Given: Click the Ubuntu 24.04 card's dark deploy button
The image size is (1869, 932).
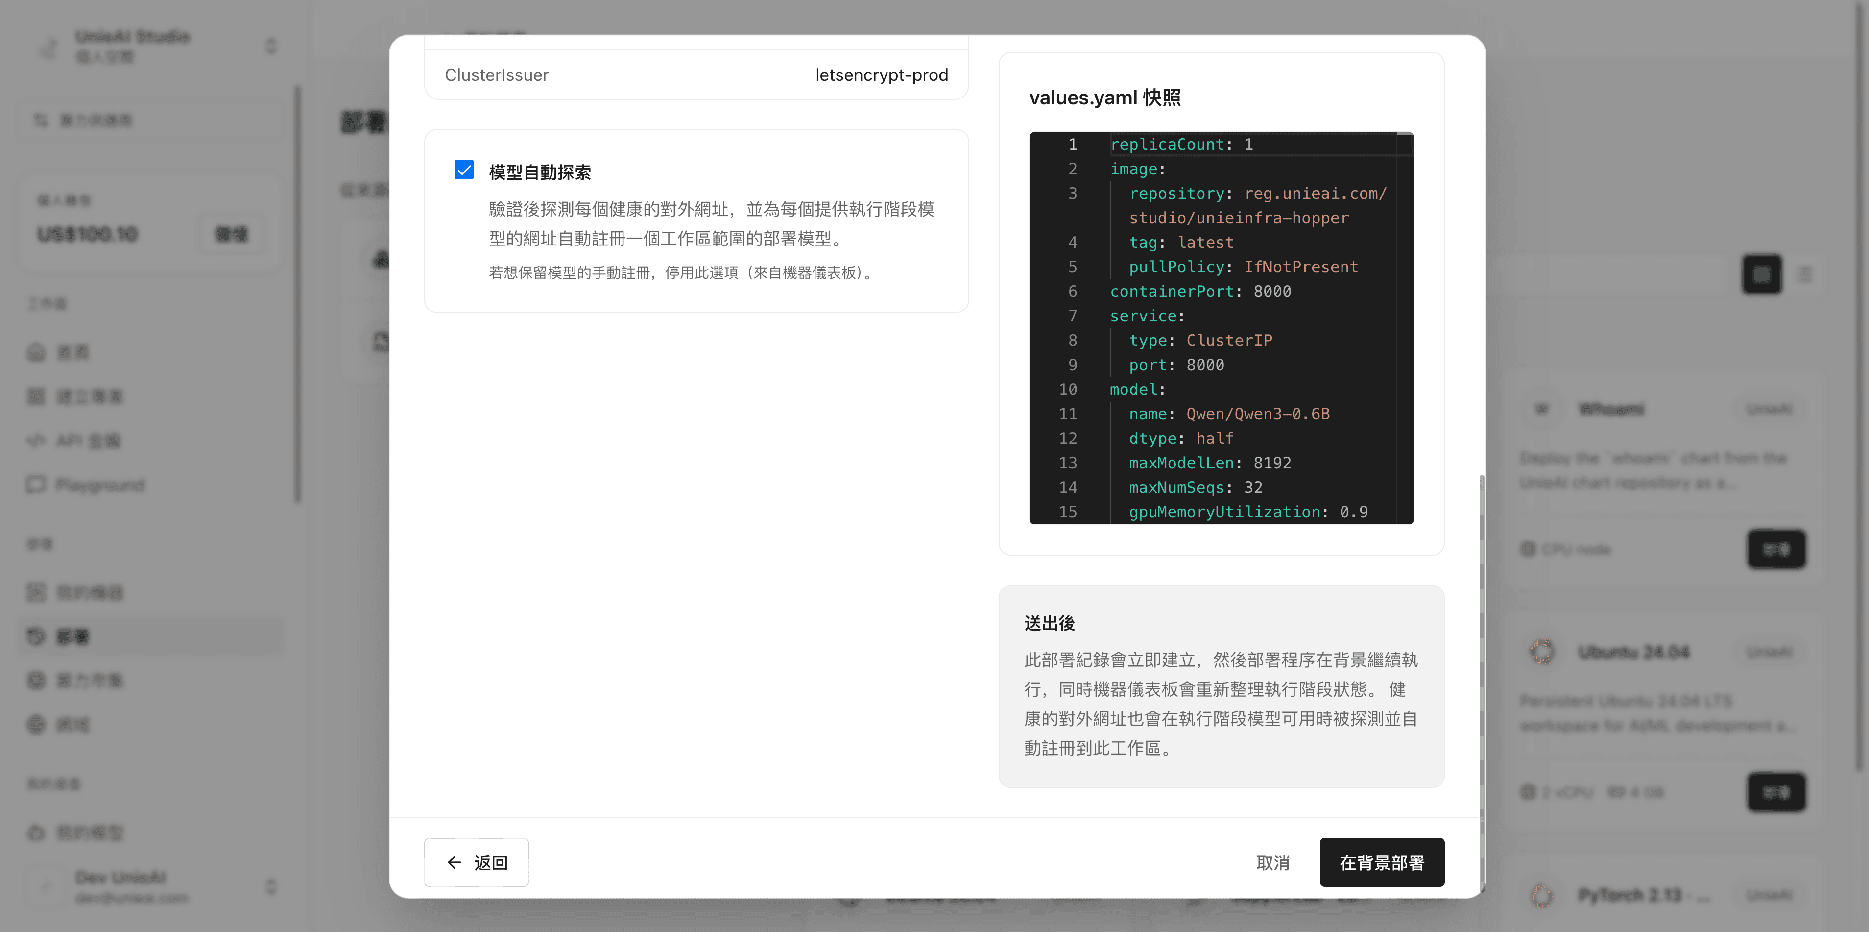Looking at the screenshot, I should click(1776, 792).
